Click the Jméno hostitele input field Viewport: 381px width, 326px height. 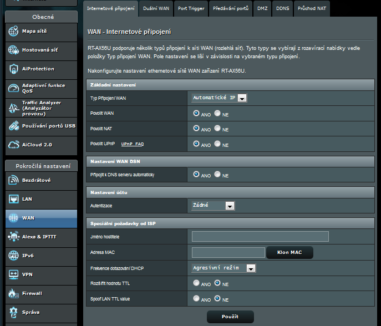[260, 237]
